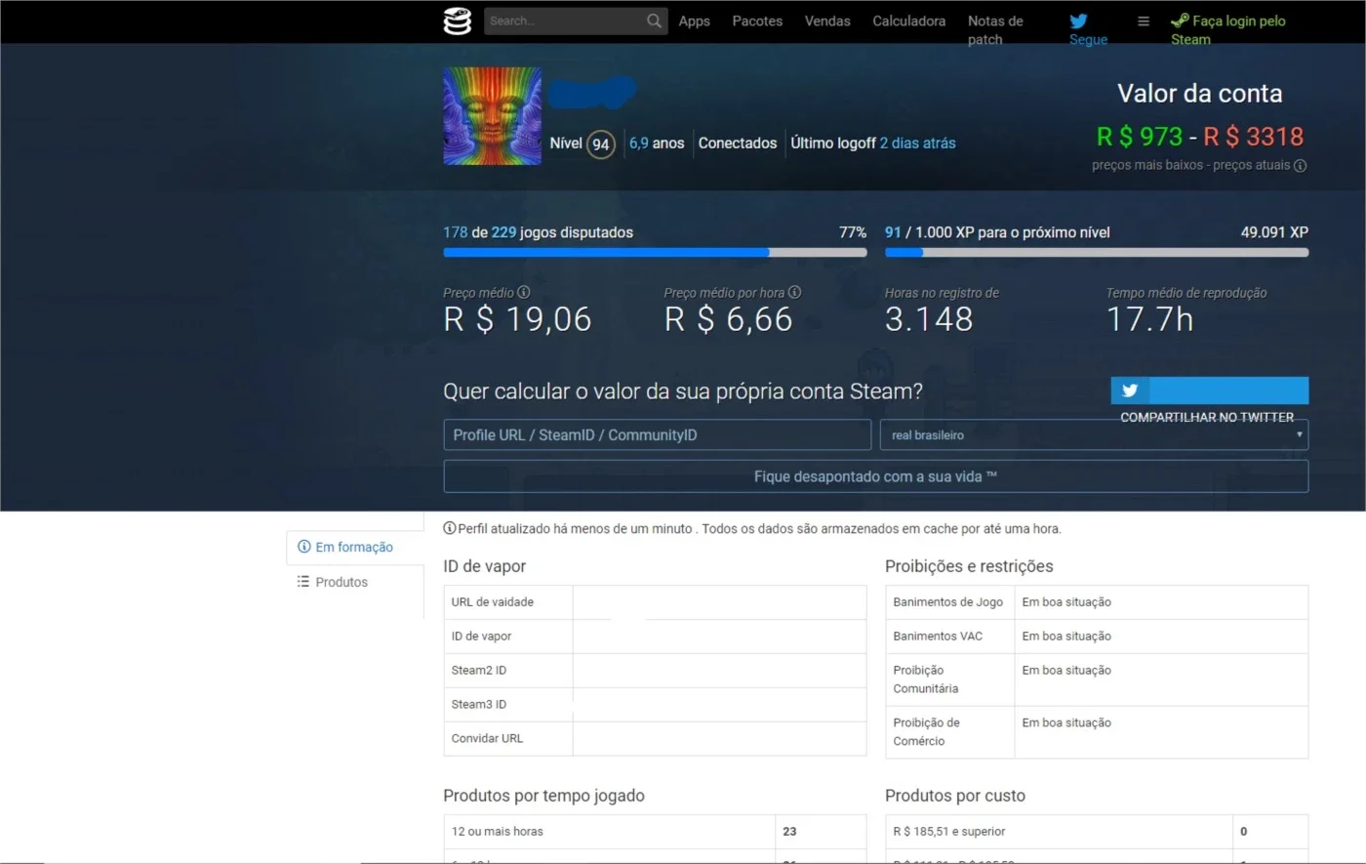Viewport: 1366px width, 864px height.
Task: Click Compartilhar no Twitter button
Action: 1210,391
